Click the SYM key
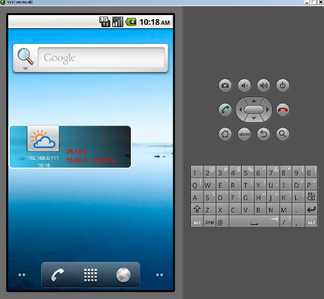The height and width of the screenshot is (299, 324). [210, 222]
